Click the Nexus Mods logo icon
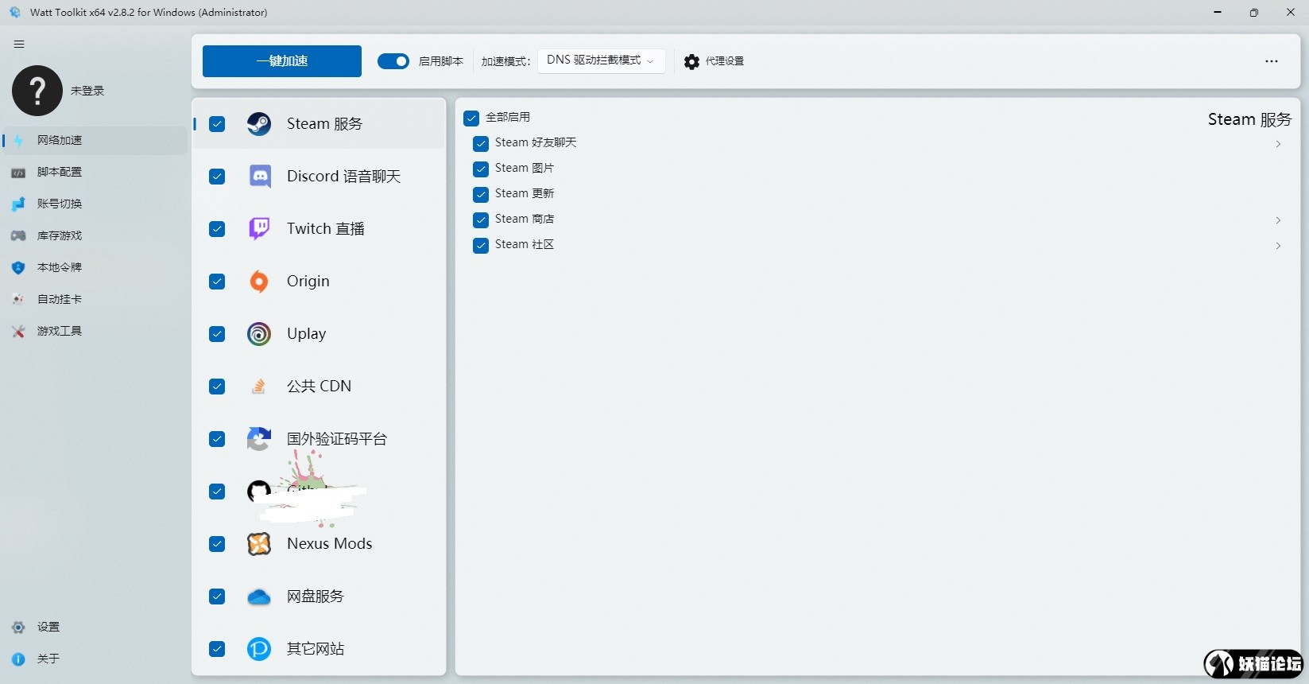This screenshot has width=1309, height=684. tap(259, 543)
